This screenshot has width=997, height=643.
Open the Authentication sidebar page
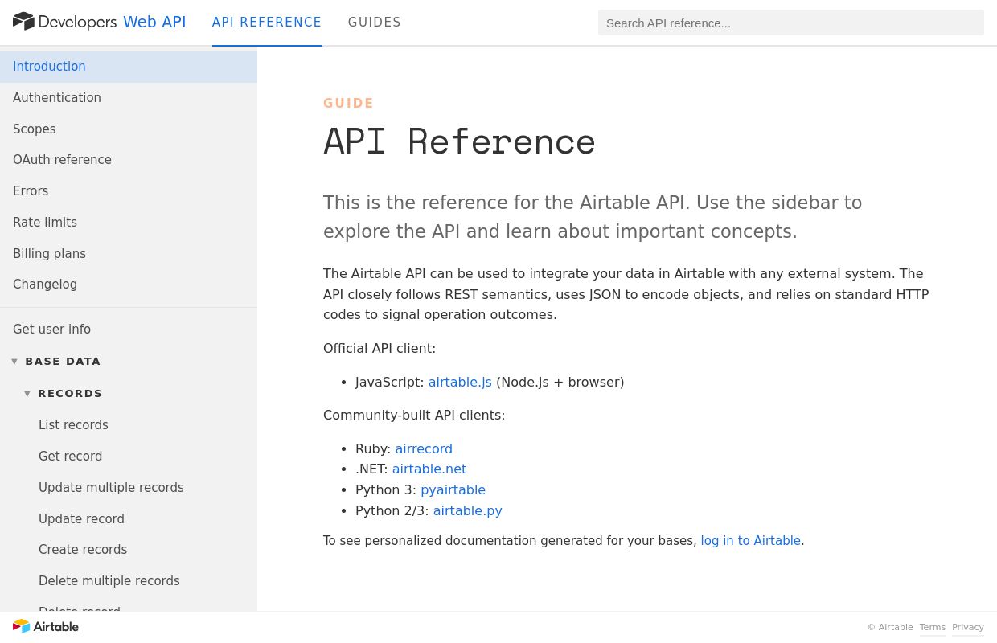point(129,98)
